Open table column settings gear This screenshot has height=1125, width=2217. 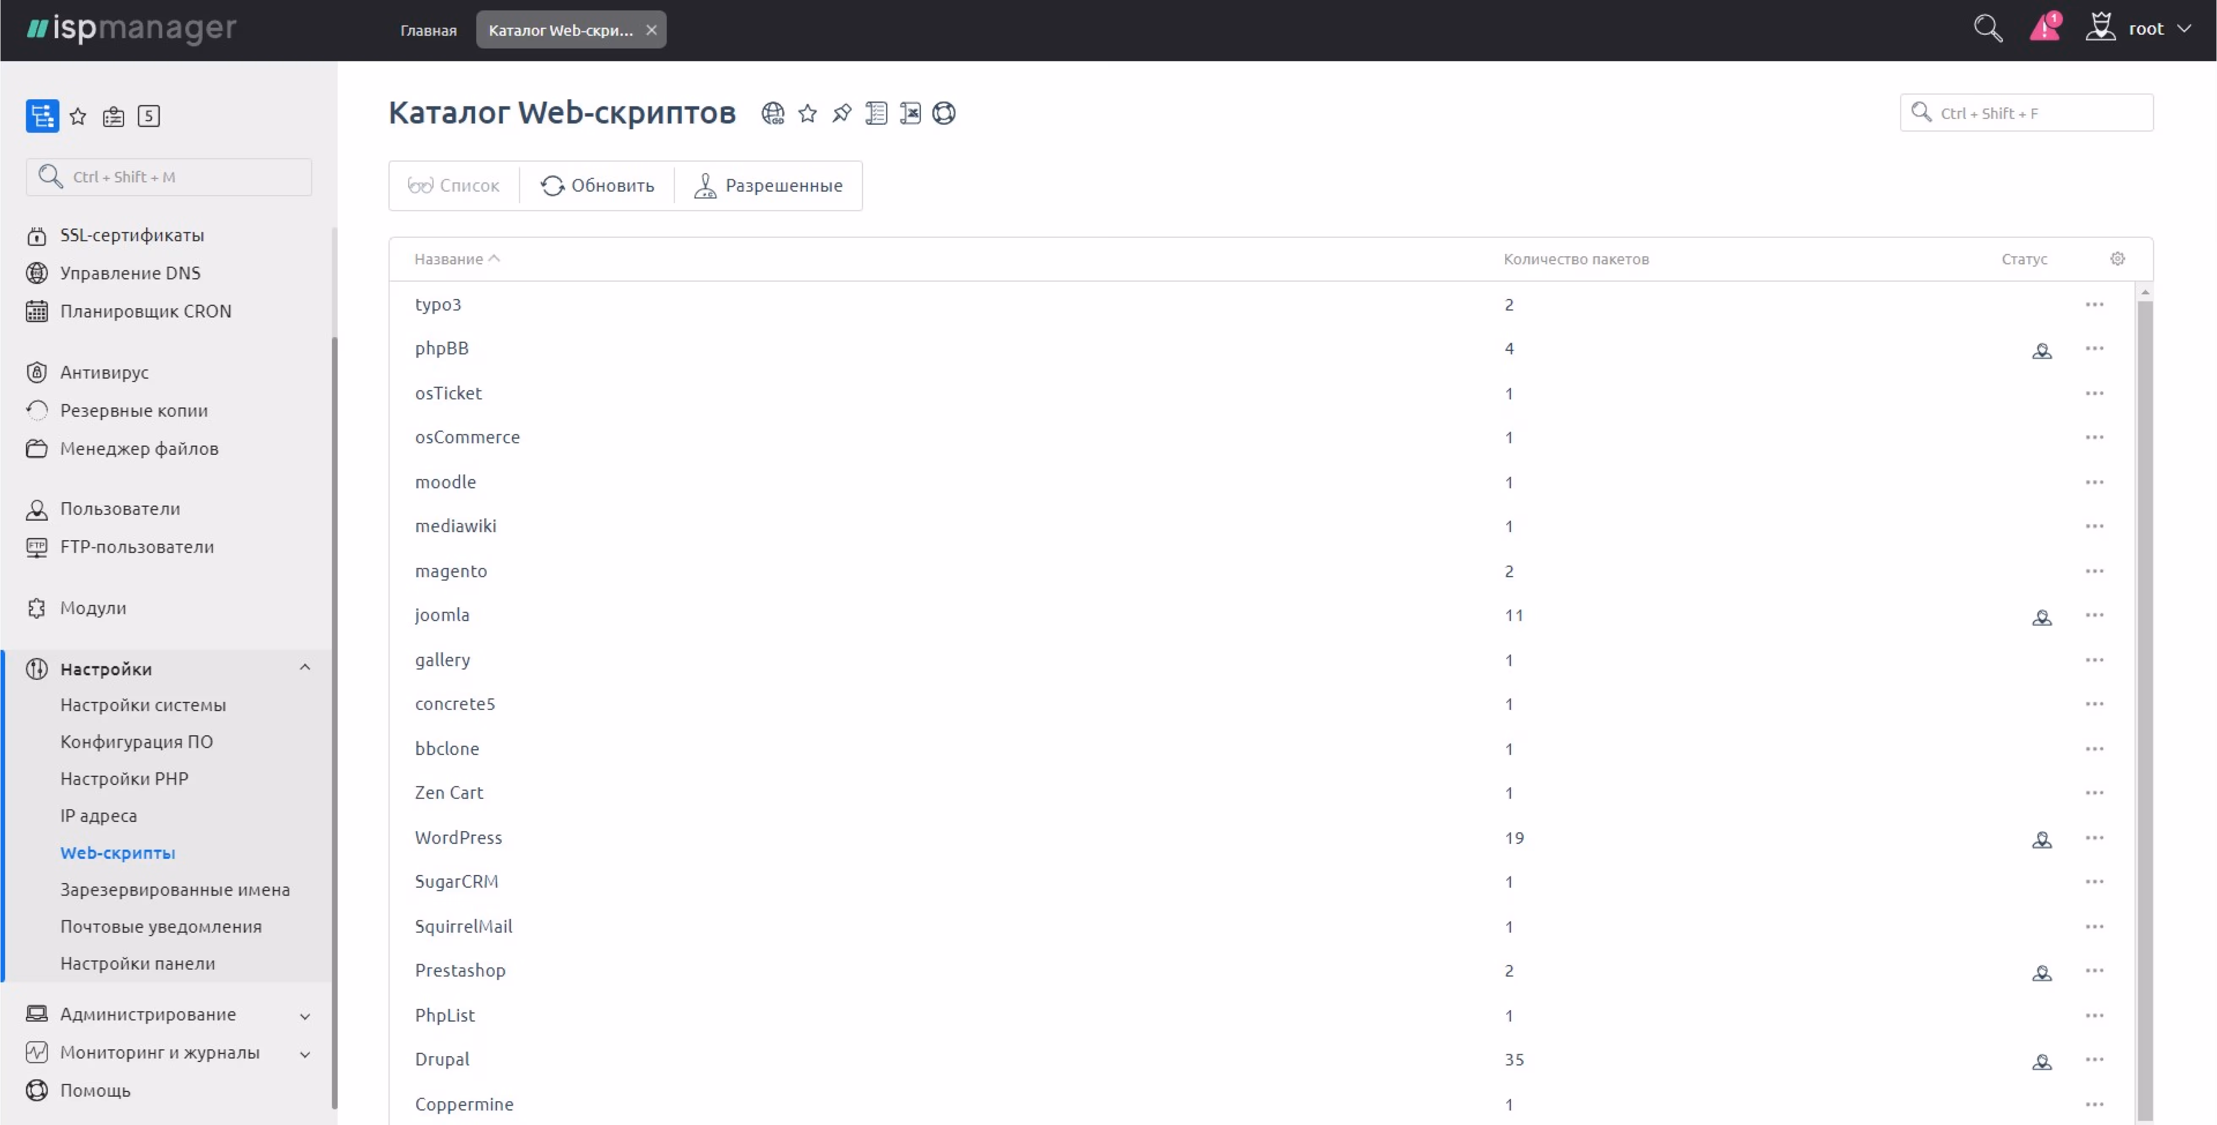point(2117,258)
